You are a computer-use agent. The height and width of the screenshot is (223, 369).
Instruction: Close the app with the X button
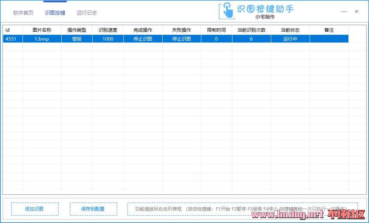tap(356, 12)
